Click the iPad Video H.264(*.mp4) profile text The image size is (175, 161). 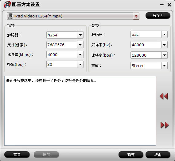[x=38, y=16]
